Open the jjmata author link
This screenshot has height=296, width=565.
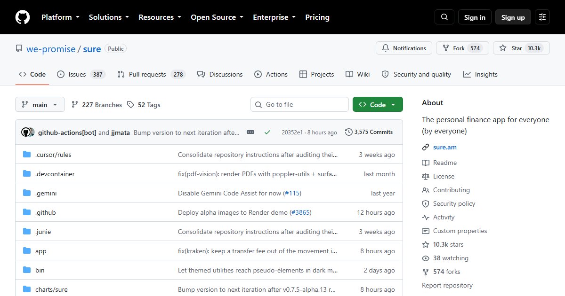pyautogui.click(x=121, y=132)
